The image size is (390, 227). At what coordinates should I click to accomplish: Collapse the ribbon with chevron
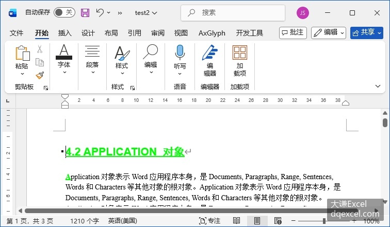point(378,86)
